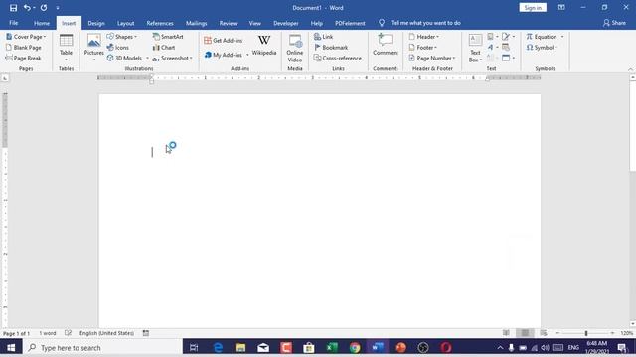This screenshot has width=636, height=357.
Task: Click Get Add-ins
Action: tap(223, 40)
